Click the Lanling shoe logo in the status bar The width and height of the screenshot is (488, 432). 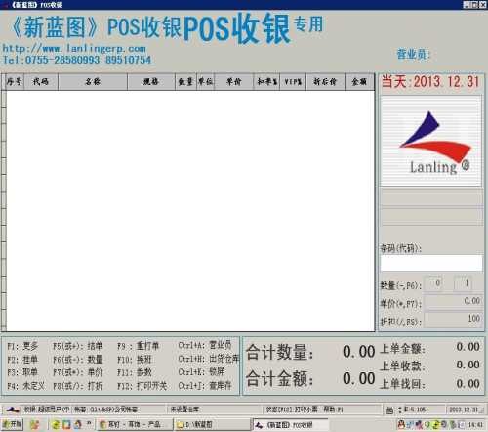(13, 410)
